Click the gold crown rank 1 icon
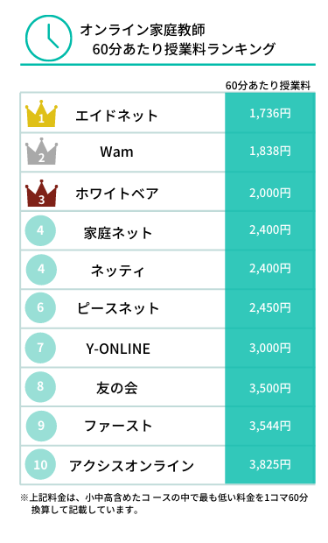 click(x=41, y=113)
